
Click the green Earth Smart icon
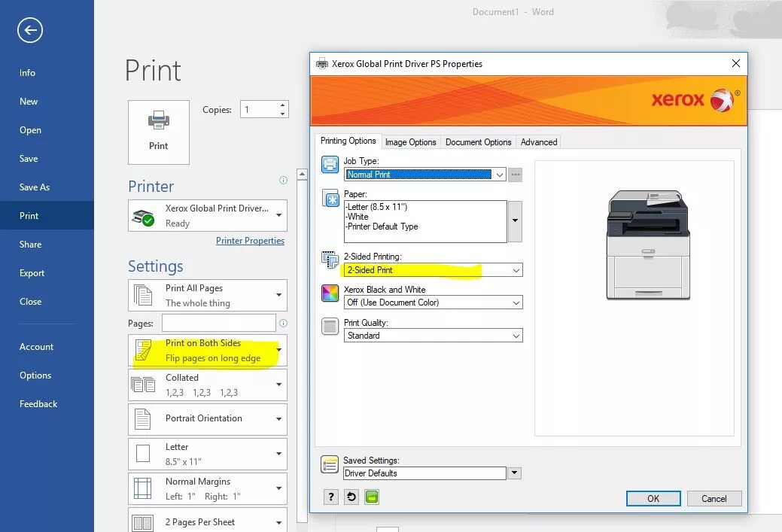(x=372, y=497)
